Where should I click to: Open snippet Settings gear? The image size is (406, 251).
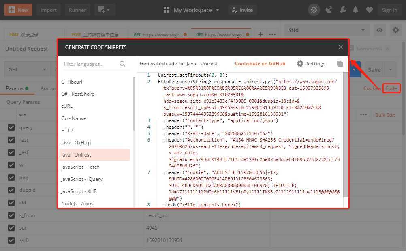point(300,64)
